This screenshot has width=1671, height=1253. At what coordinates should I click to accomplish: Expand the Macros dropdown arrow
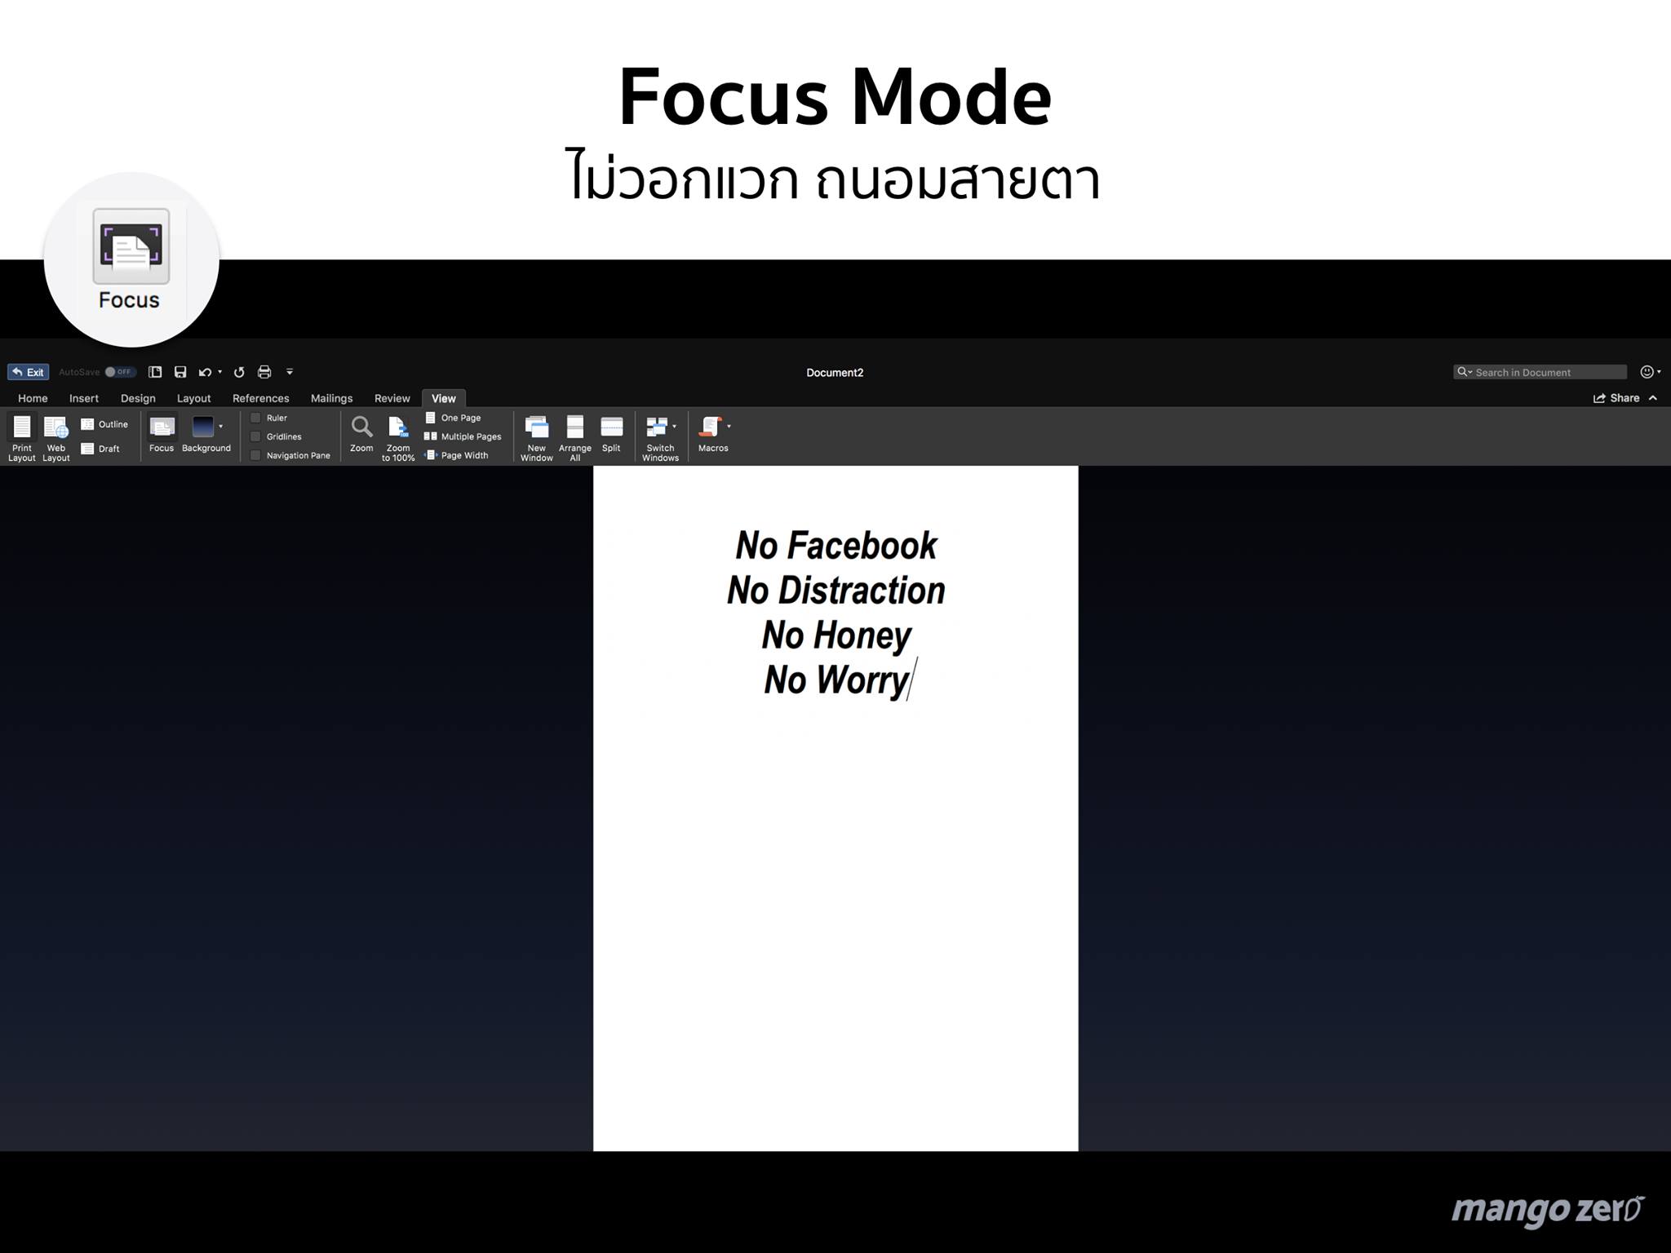coord(729,426)
